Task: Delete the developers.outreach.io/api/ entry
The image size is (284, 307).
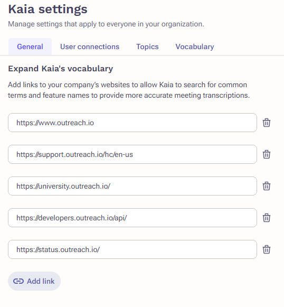Action: coord(267,218)
